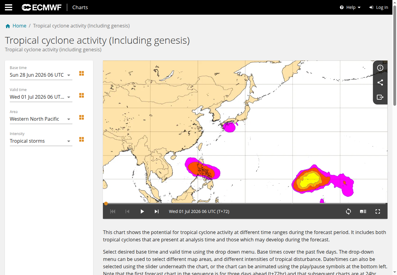The width and height of the screenshot is (397, 275).
Task: Open Intensity grid selector icon
Action: click(x=82, y=139)
